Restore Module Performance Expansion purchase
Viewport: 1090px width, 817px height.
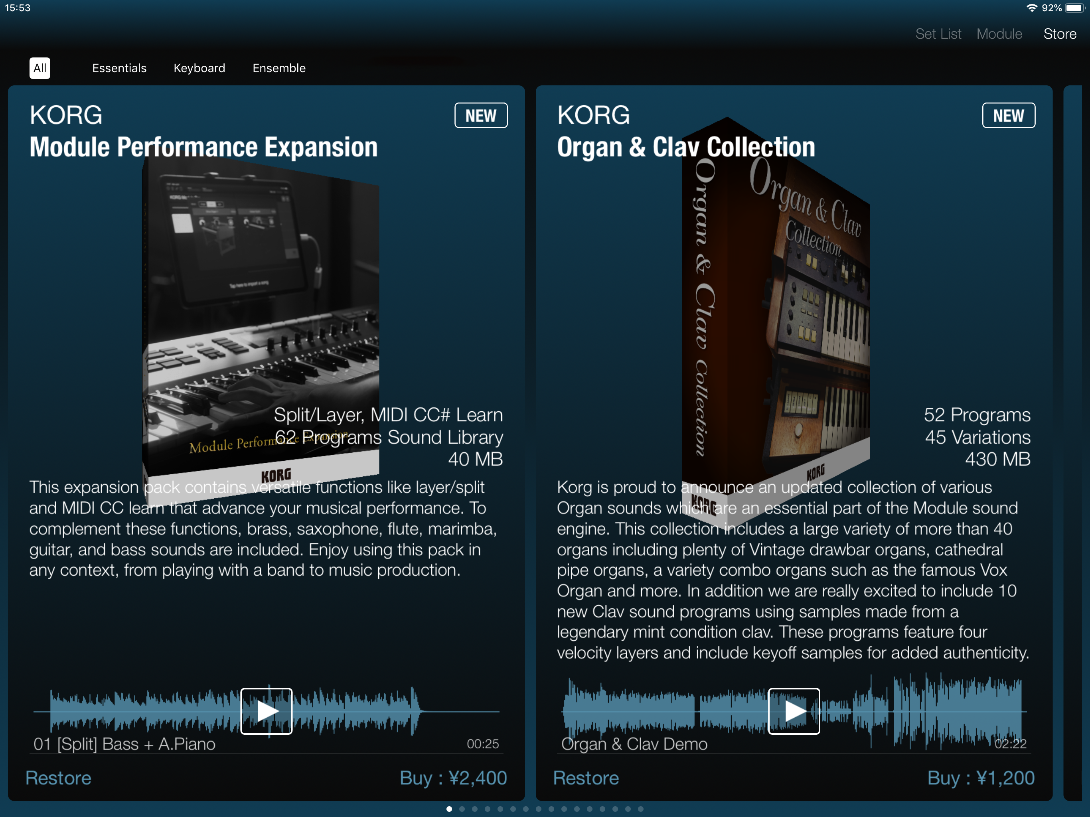[x=58, y=778]
